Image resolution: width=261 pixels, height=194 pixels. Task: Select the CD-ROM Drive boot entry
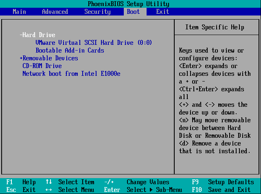tap(42, 66)
